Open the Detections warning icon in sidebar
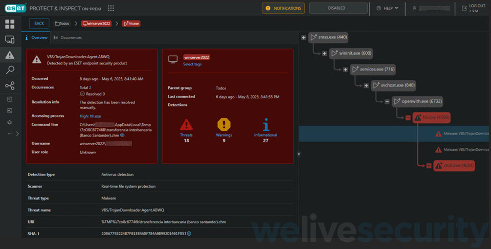Viewport: 491px width, 249px height. 10,55
